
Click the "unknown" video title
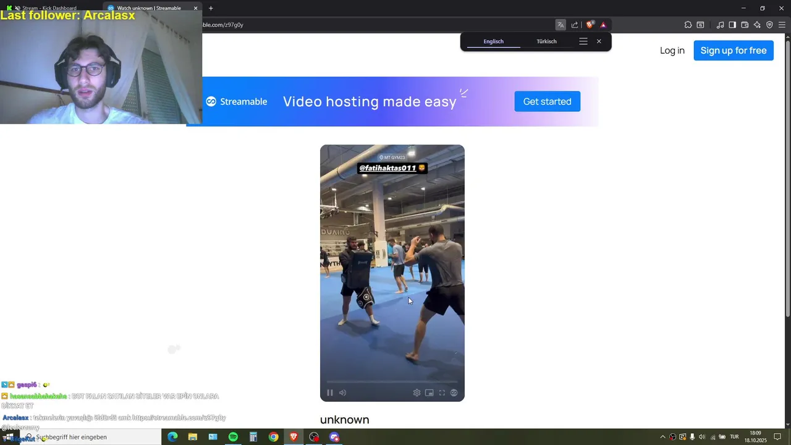344,420
